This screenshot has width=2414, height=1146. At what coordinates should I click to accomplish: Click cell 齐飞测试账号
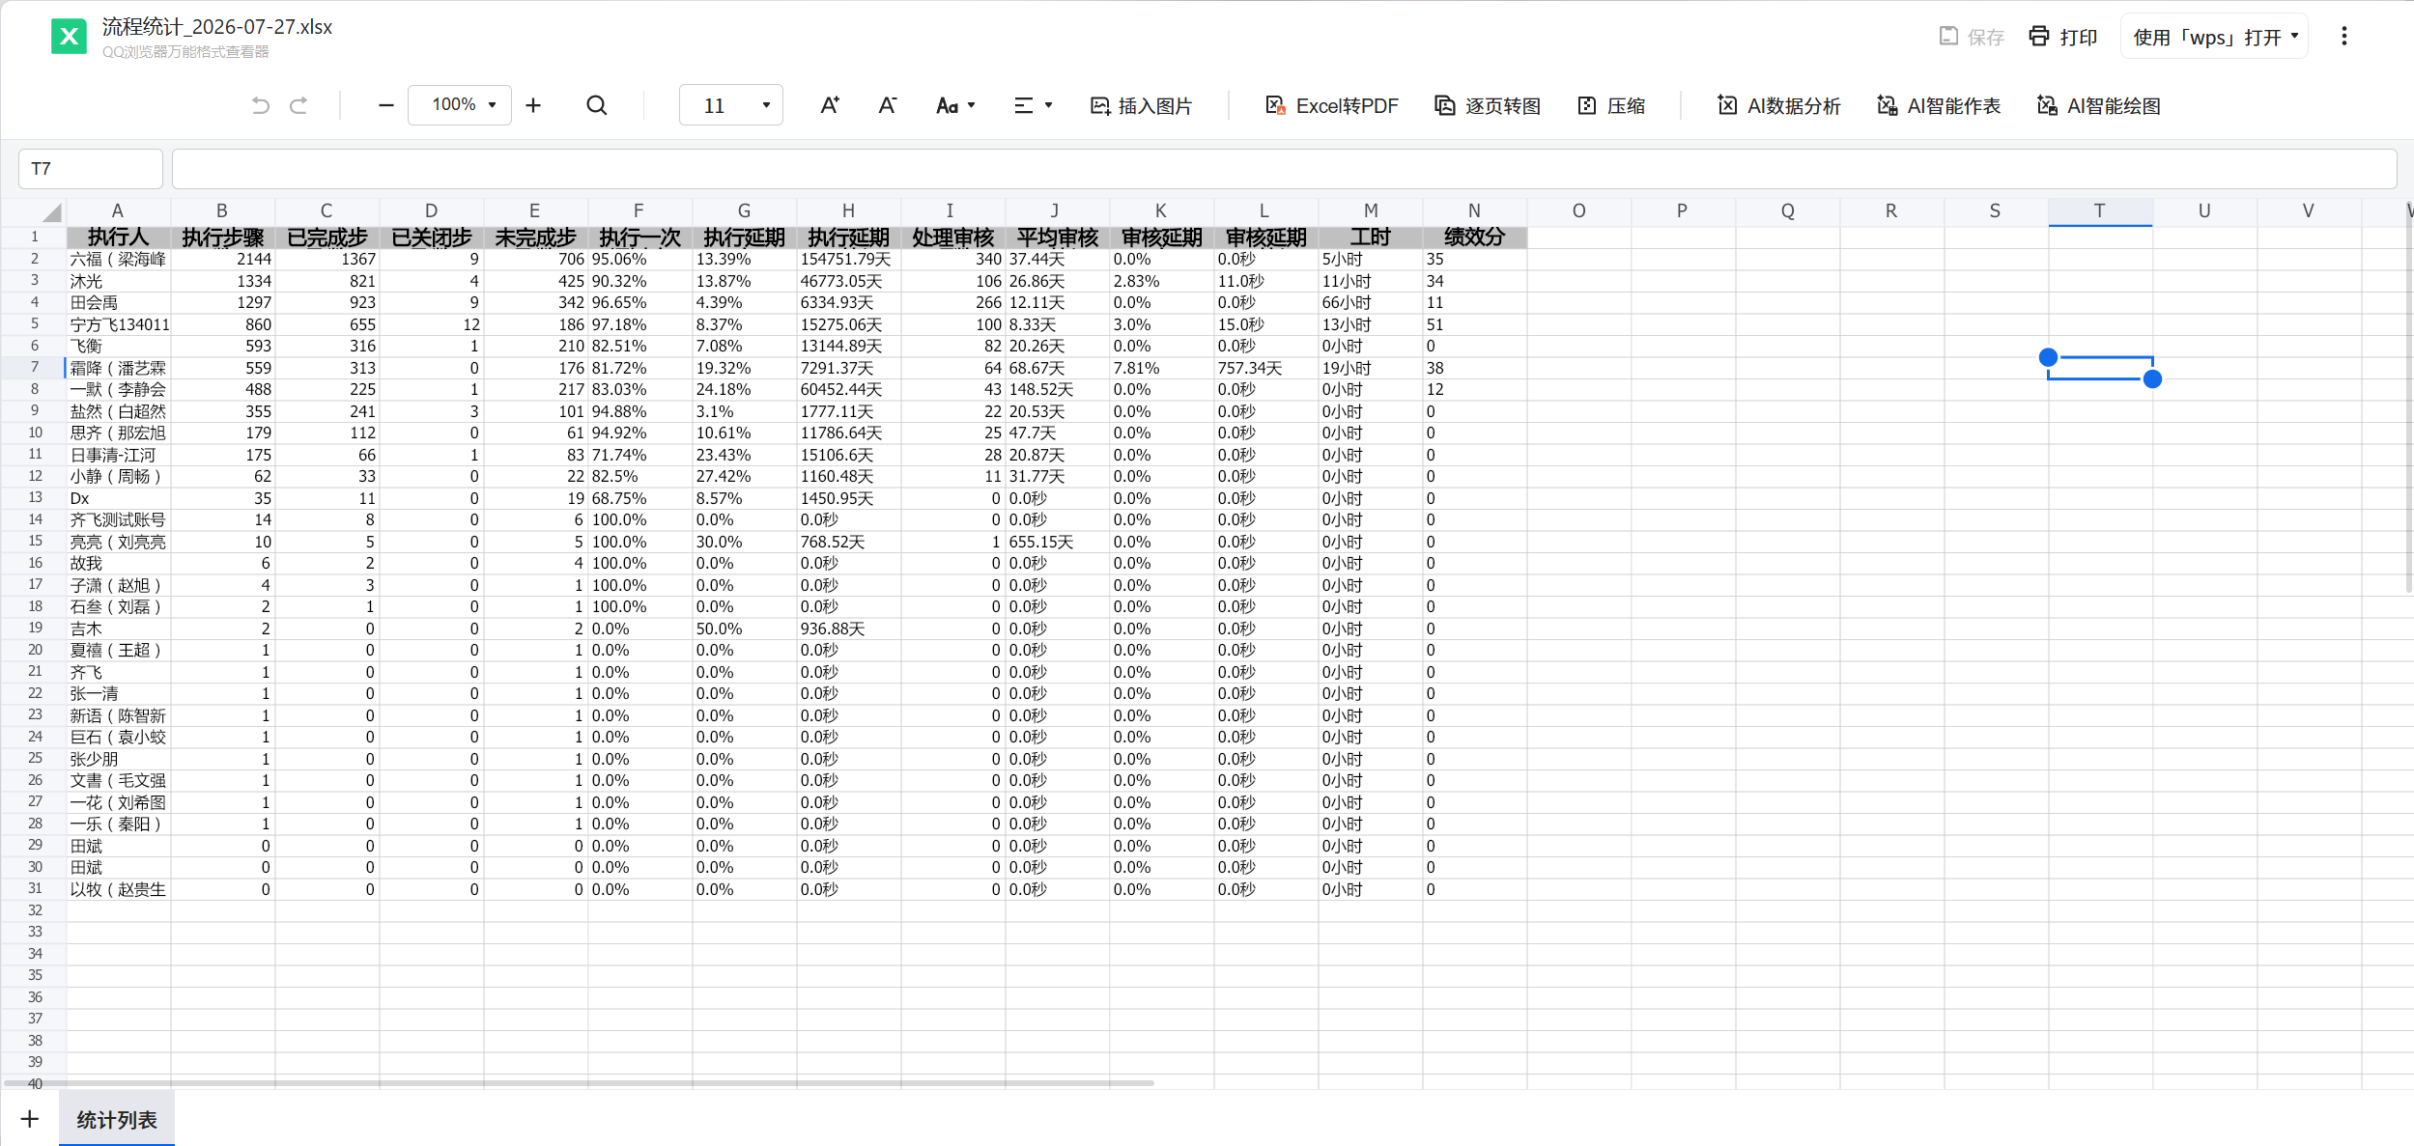(x=118, y=519)
